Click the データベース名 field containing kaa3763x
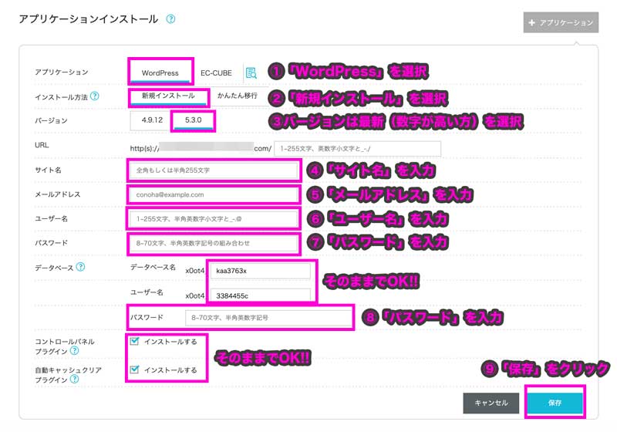The width and height of the screenshot is (617, 432). 260,271
